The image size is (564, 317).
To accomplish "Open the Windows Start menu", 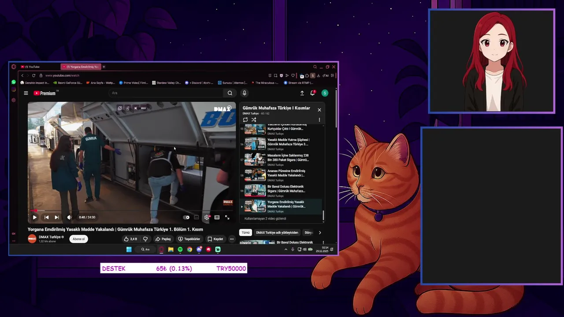I will click(129, 249).
